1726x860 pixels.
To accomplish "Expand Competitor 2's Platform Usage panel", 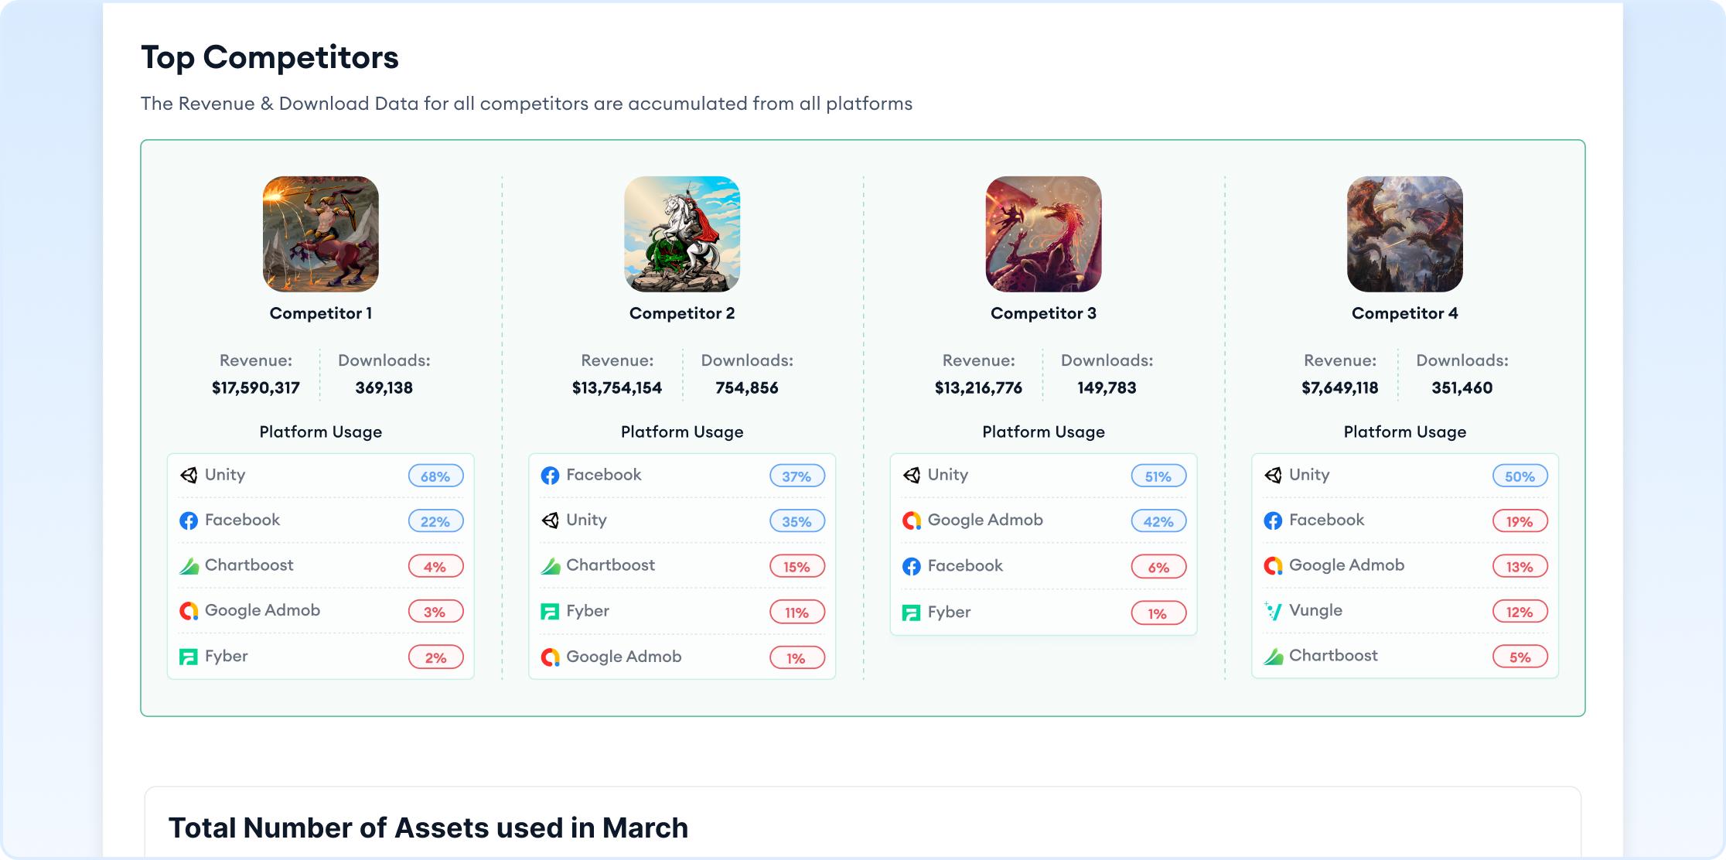I will pyautogui.click(x=681, y=432).
